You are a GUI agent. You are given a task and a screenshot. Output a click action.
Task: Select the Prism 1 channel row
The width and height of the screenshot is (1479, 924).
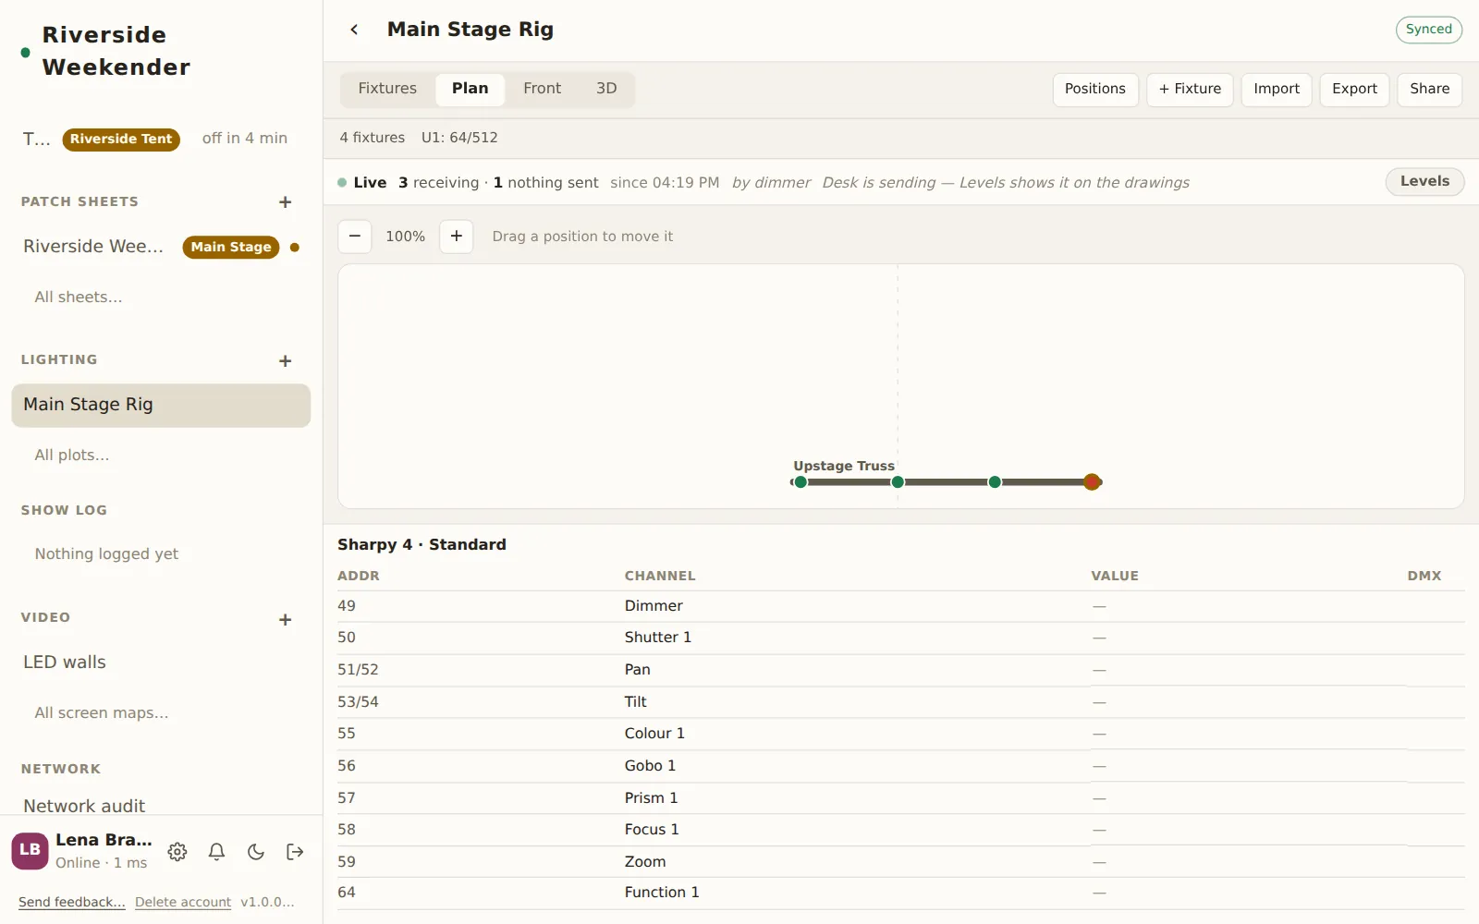coord(901,798)
